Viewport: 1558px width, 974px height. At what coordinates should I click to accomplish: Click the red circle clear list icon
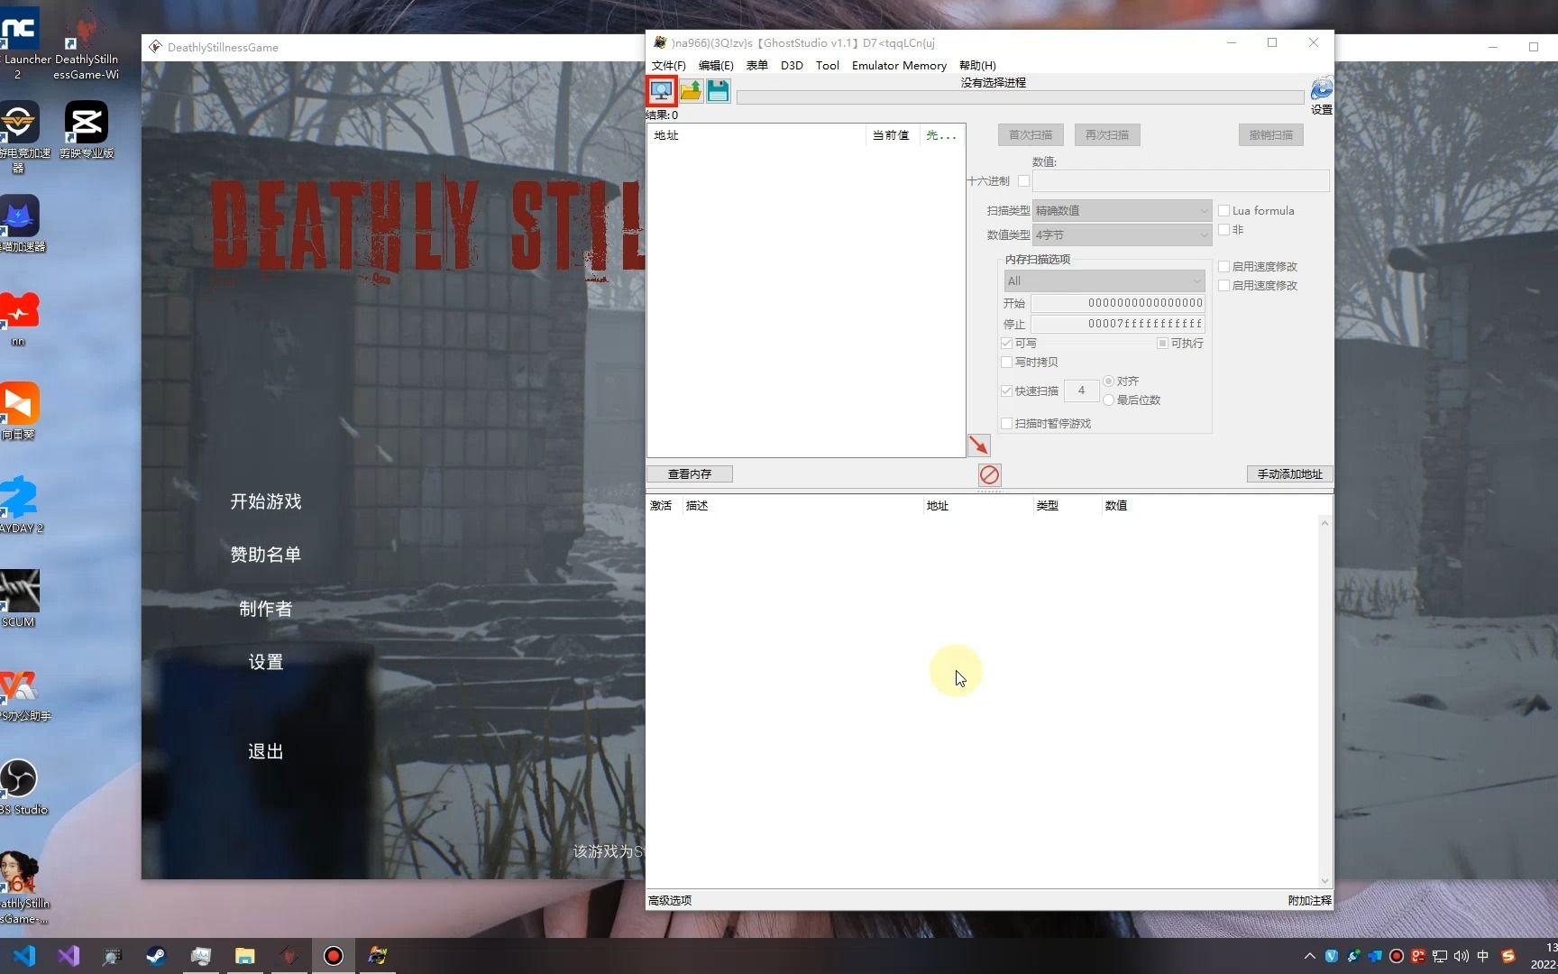989,474
